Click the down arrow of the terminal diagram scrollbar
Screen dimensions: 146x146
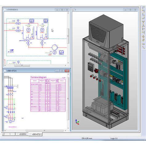tap(68, 128)
